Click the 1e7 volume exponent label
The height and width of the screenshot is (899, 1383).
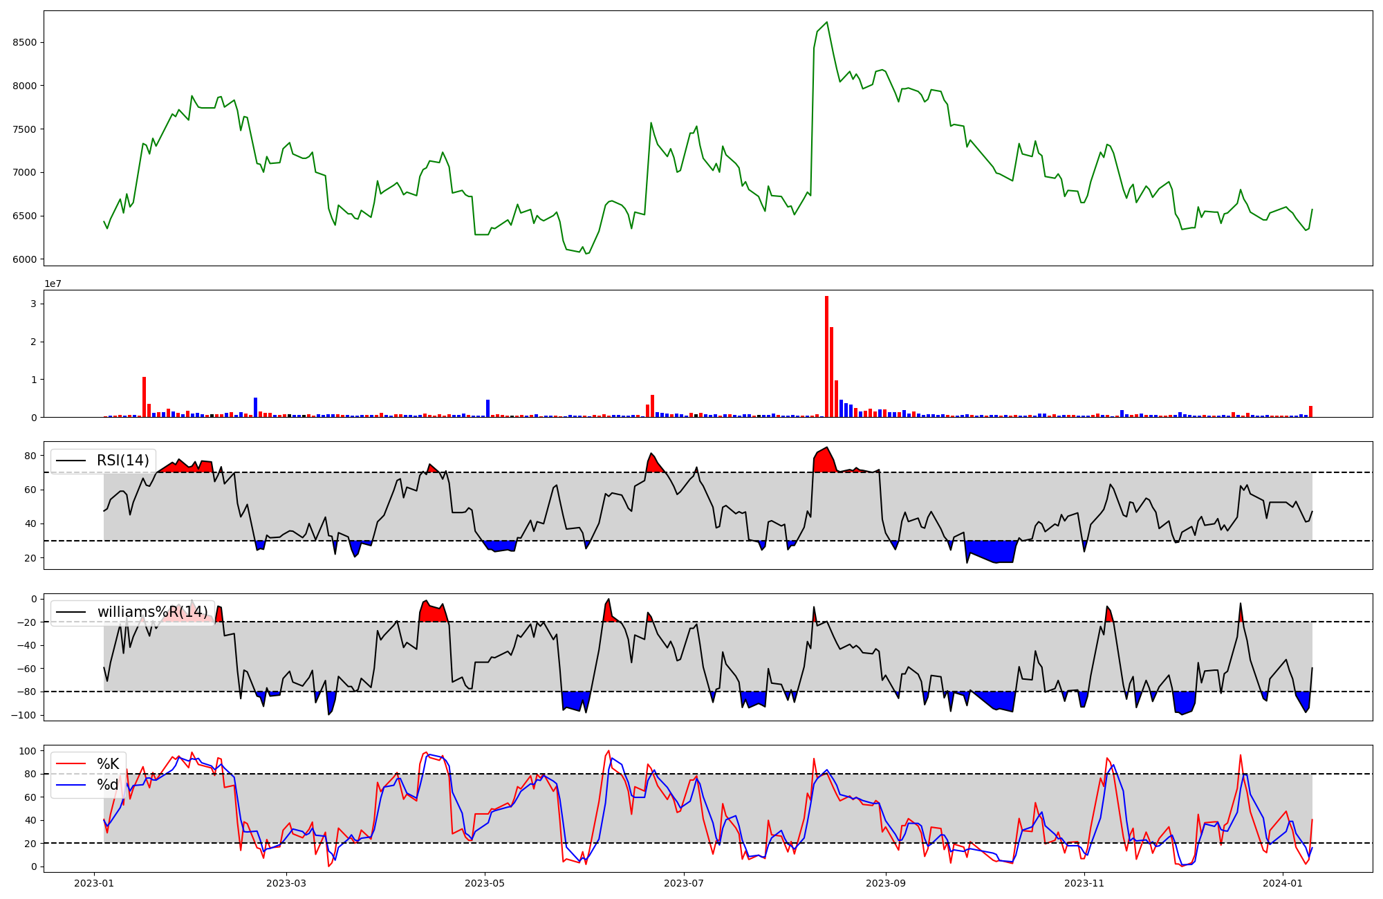point(55,284)
